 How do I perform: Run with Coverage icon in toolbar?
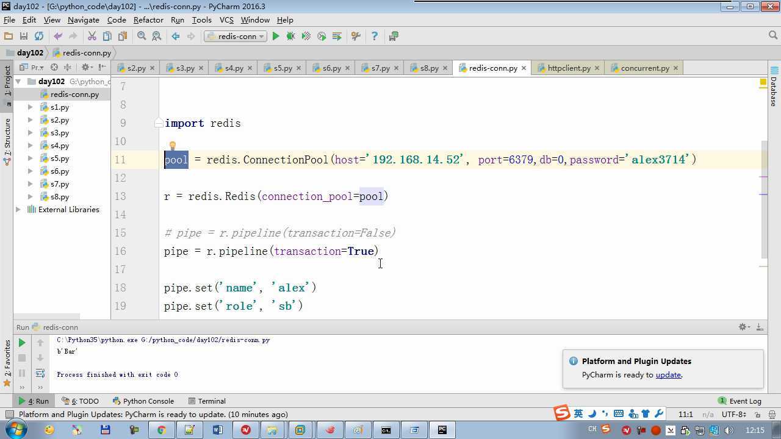(x=306, y=37)
